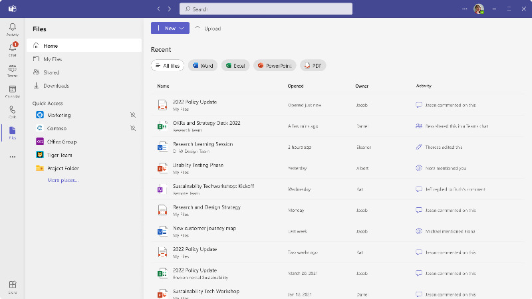Toggle pin for Contoso quick access
The width and height of the screenshot is (532, 299).
pyautogui.click(x=132, y=128)
